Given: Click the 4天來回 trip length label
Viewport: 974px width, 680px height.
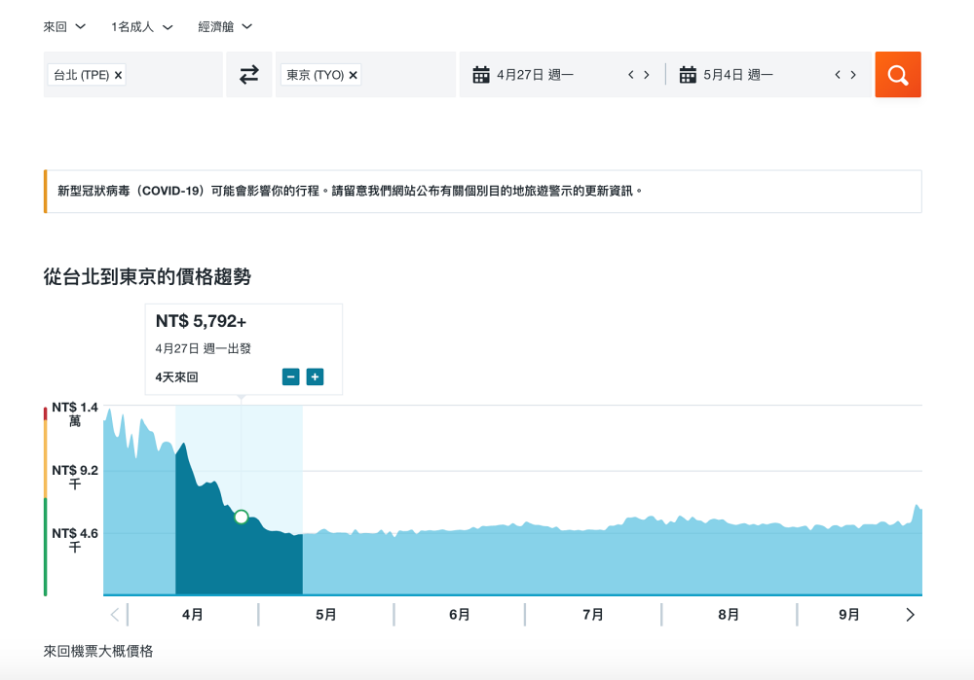Looking at the screenshot, I should point(176,377).
